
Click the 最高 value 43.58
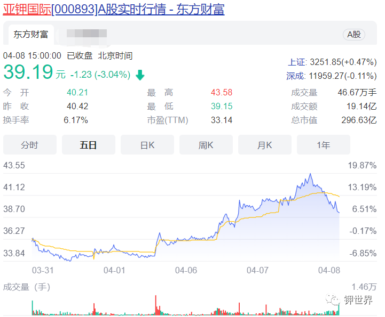[x=222, y=92]
